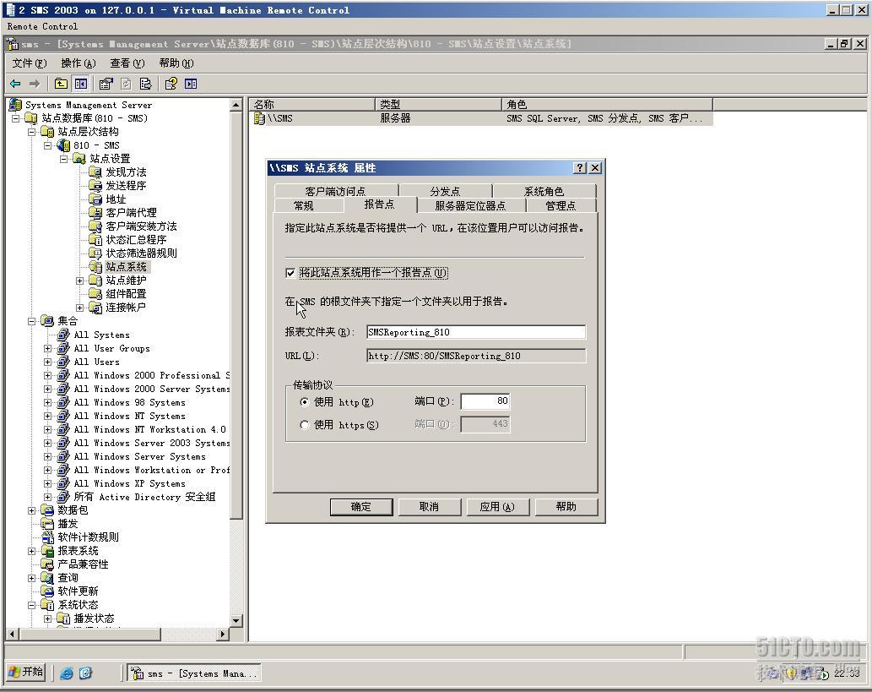Click the 播发 tree icon
The width and height of the screenshot is (872, 692).
[48, 523]
